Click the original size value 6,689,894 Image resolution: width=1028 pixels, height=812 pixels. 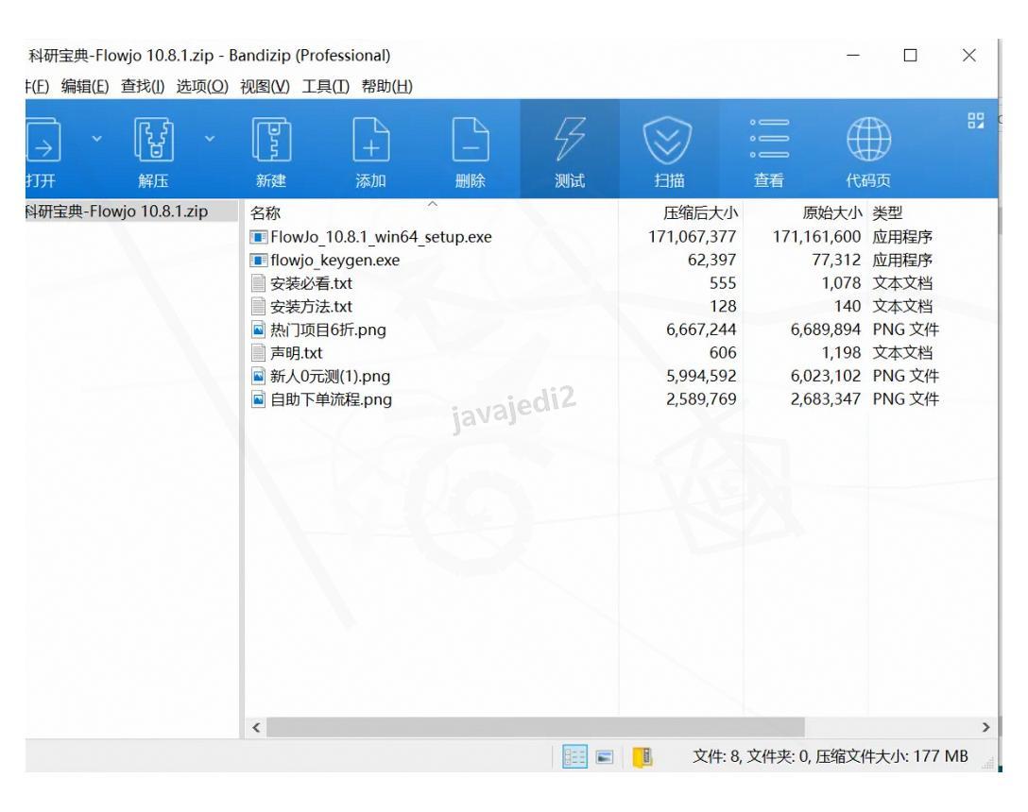pyautogui.click(x=826, y=330)
